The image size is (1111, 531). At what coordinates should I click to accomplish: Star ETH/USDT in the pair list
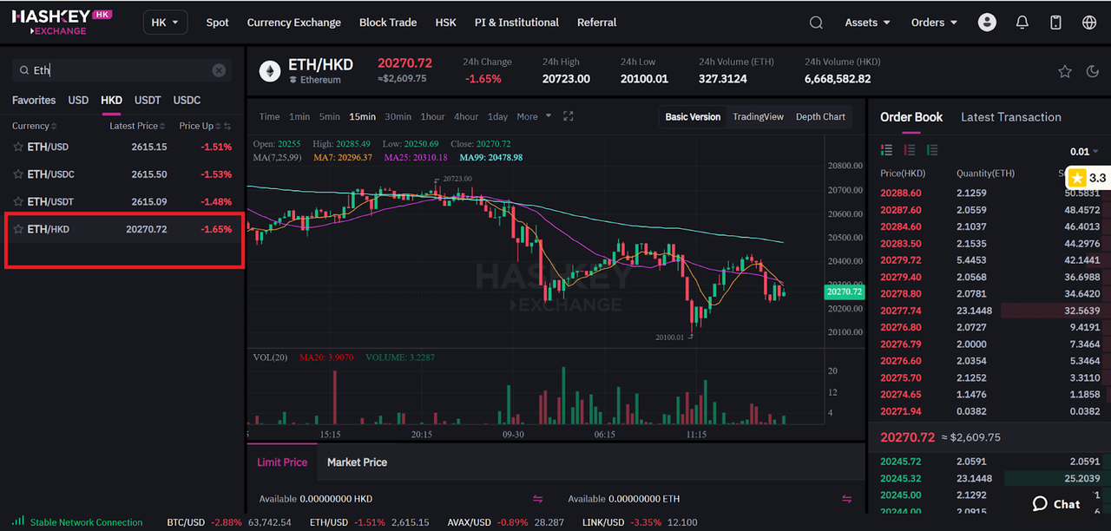(17, 201)
